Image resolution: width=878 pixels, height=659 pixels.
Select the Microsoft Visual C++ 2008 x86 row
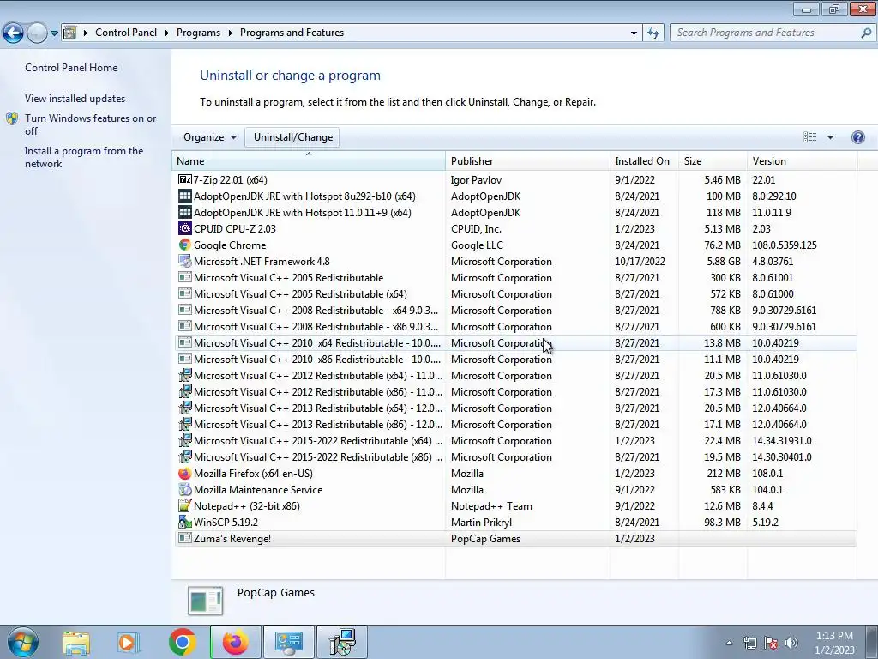[515, 327]
